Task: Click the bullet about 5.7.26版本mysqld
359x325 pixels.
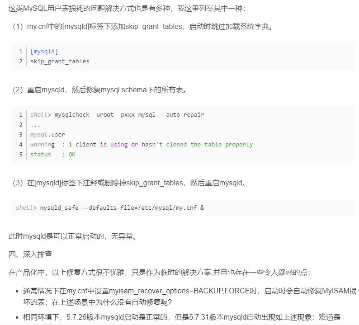Action: (x=182, y=317)
